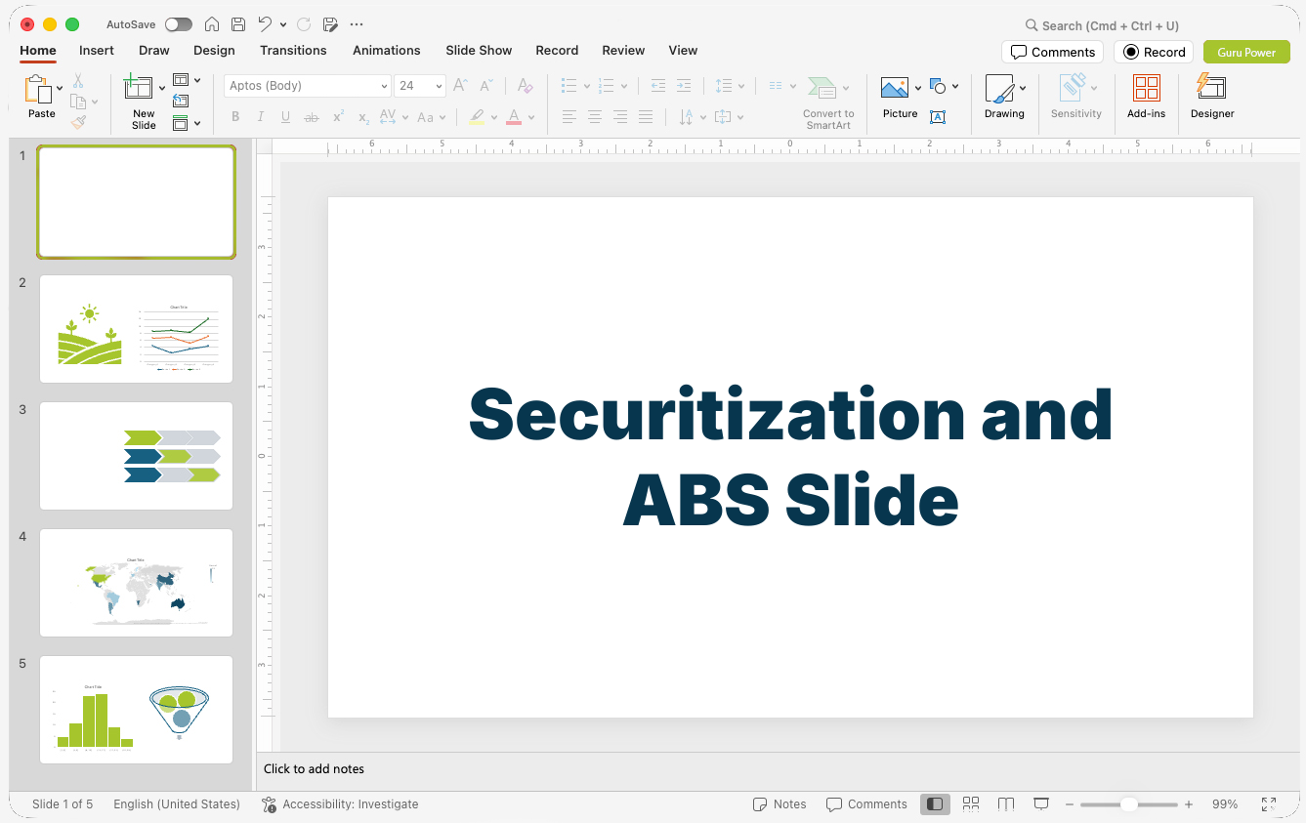1306x823 pixels.
Task: Click Accessibility: Investigate in status bar
Action: click(x=340, y=804)
